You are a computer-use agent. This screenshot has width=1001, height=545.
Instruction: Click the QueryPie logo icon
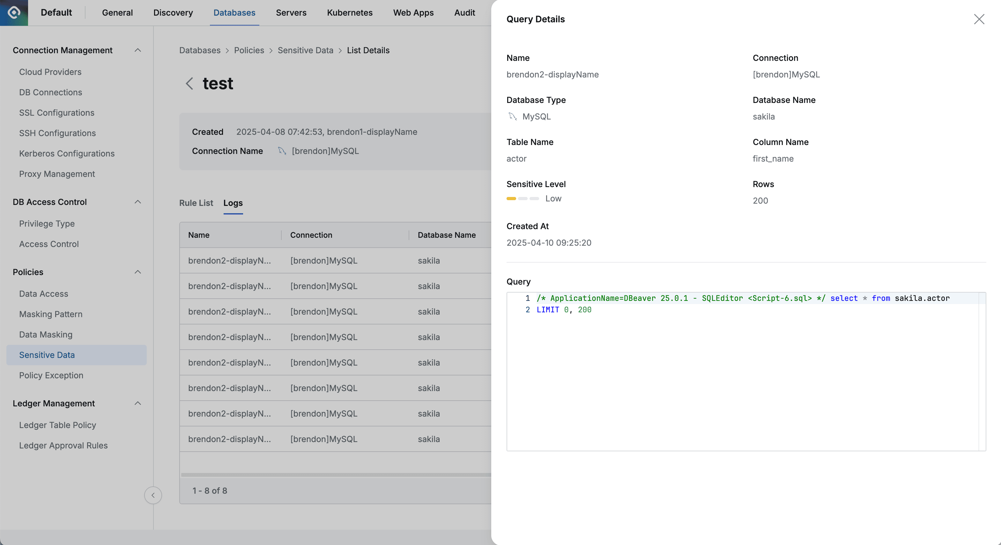click(x=14, y=12)
